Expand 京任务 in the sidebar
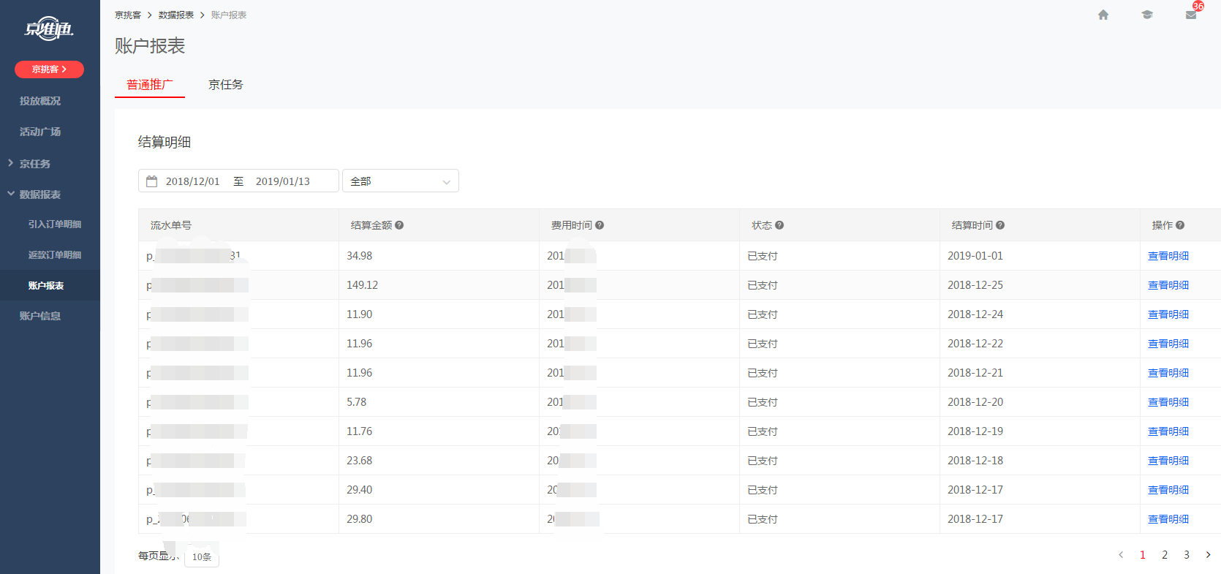Screen dimensions: 1221x574 [34, 164]
